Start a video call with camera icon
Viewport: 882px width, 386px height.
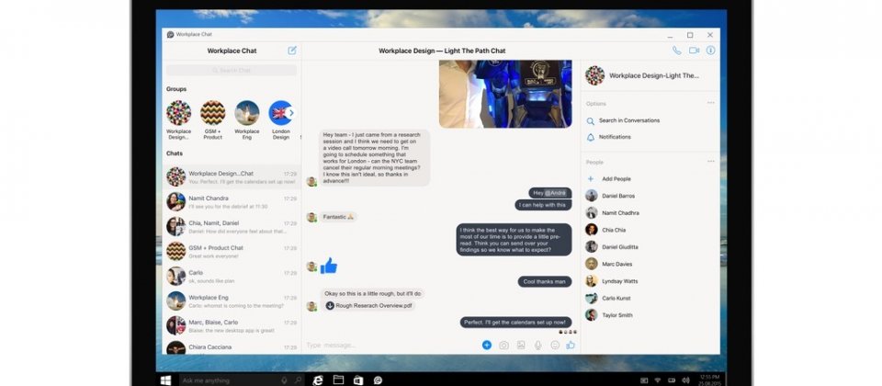point(695,50)
